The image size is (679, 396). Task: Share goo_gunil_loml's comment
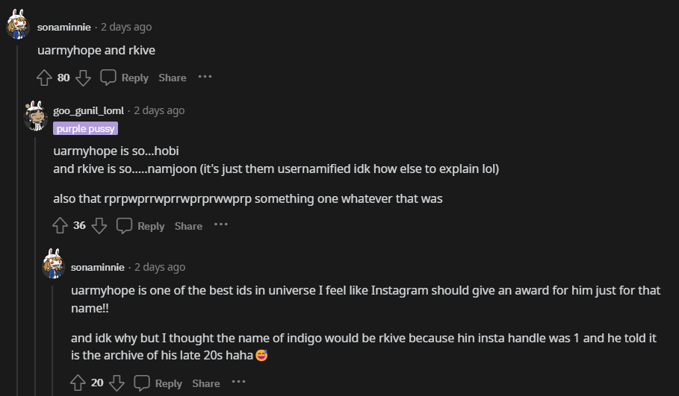point(188,226)
